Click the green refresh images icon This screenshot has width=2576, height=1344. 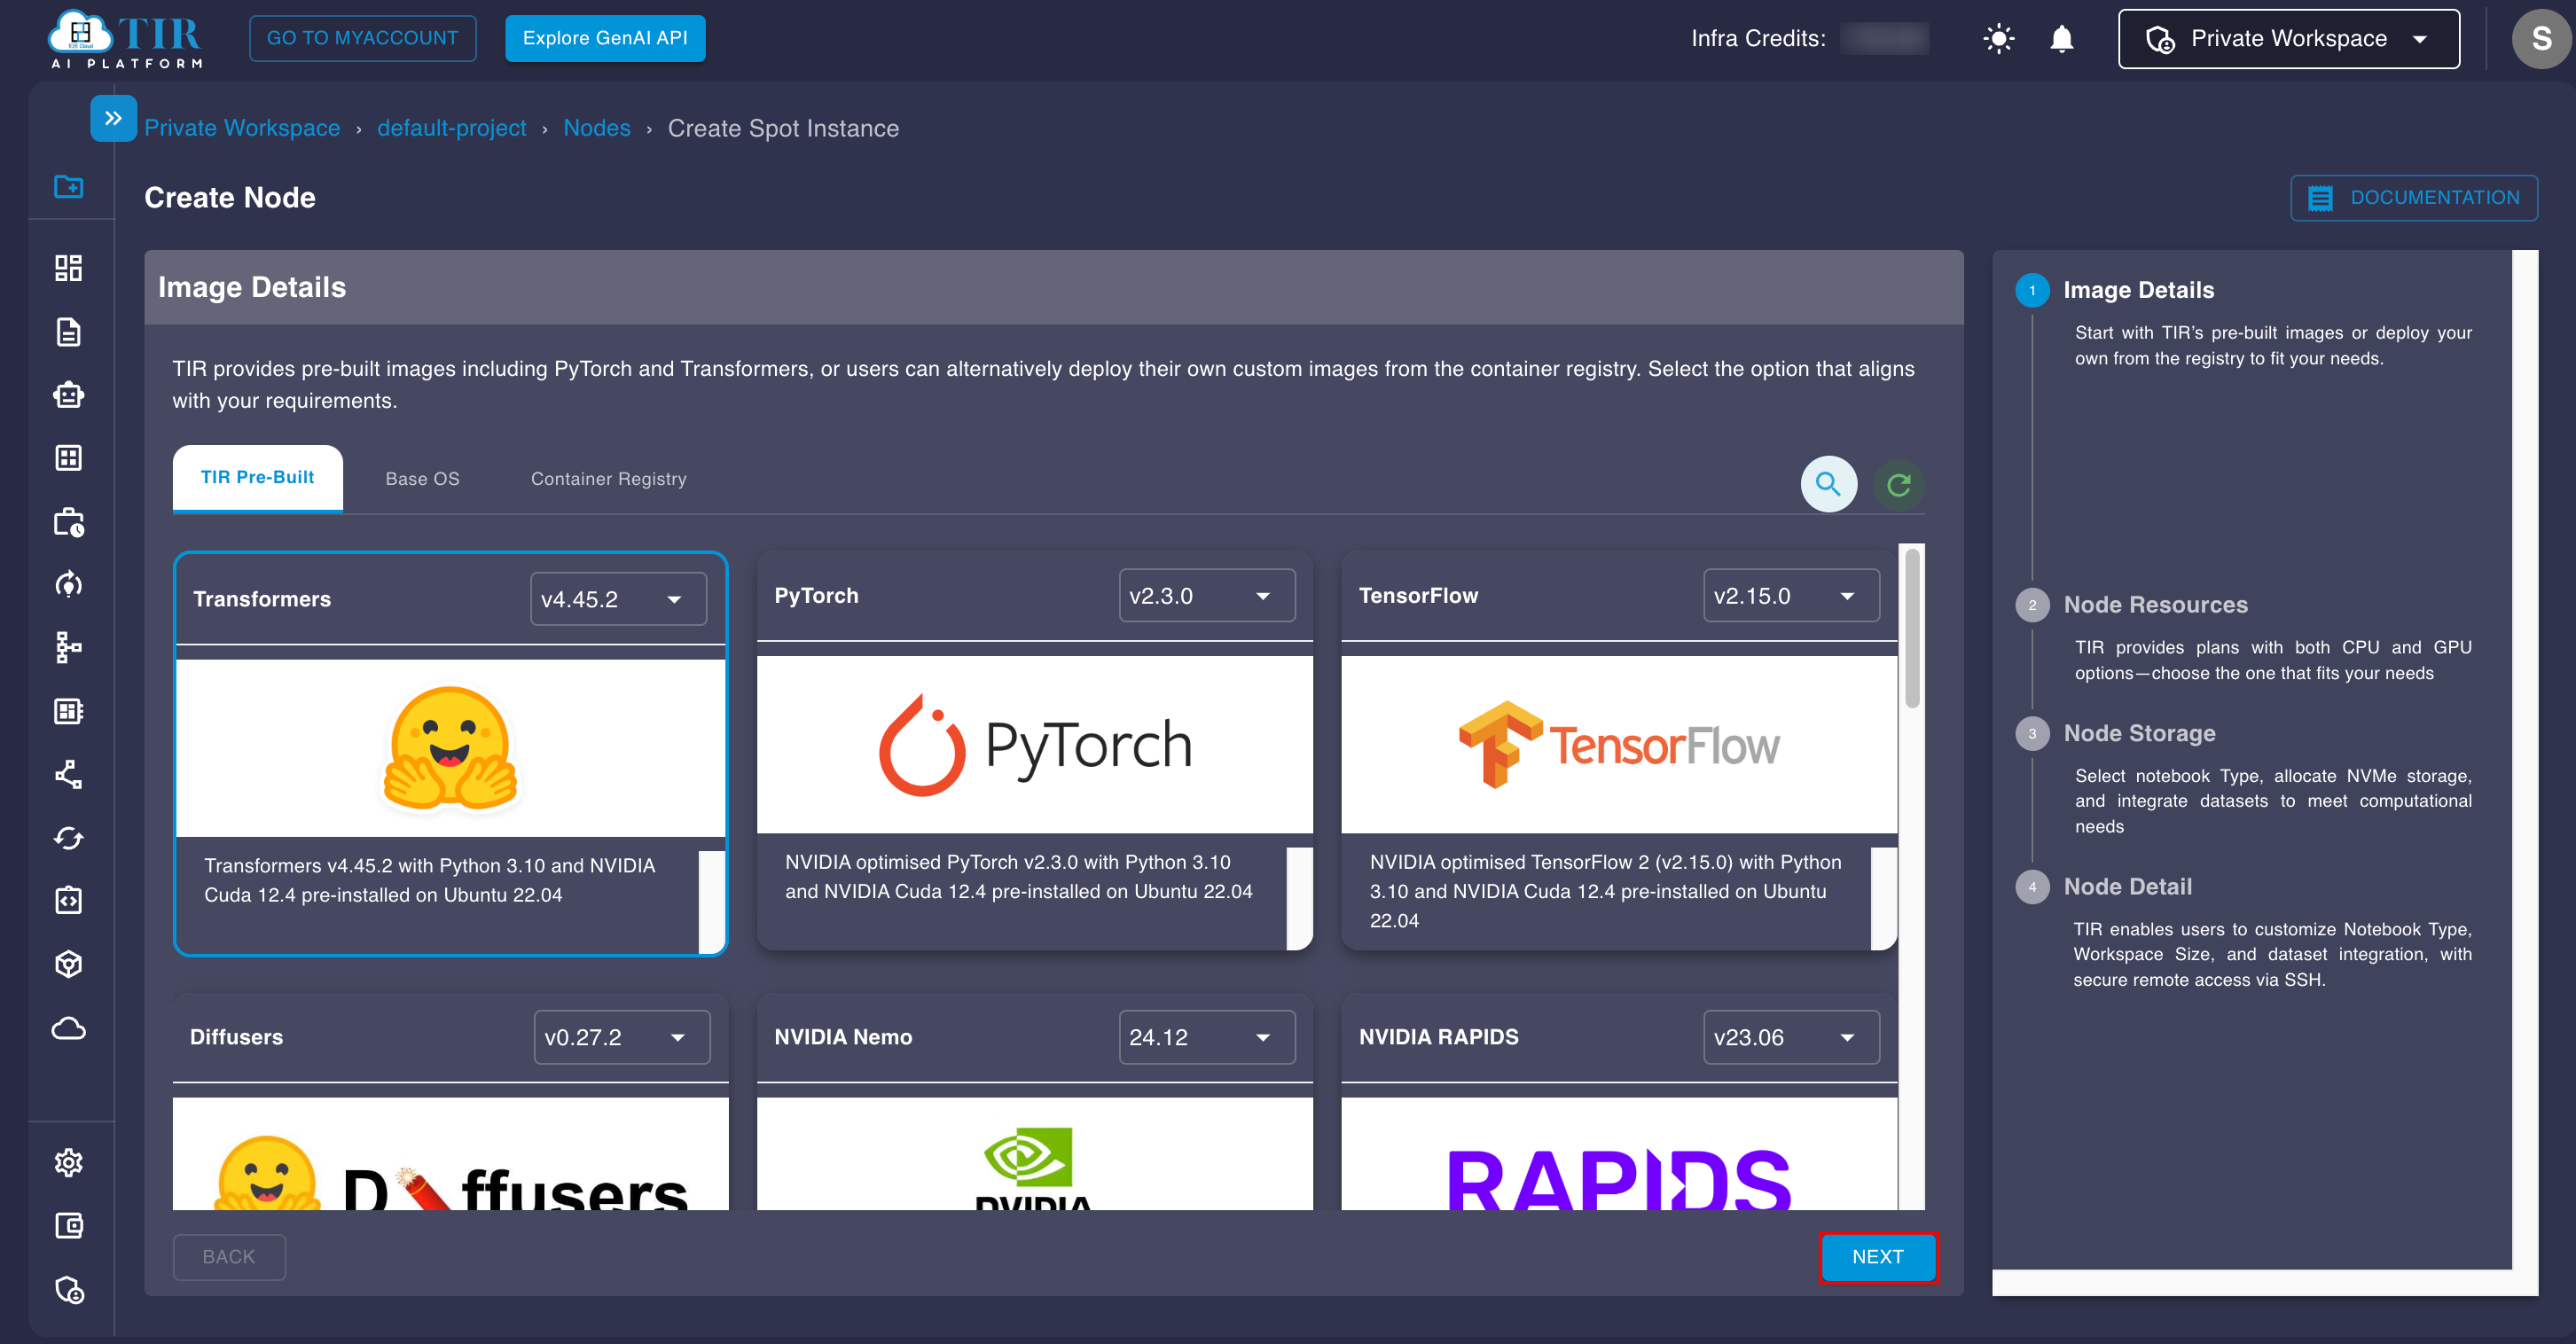point(1898,485)
